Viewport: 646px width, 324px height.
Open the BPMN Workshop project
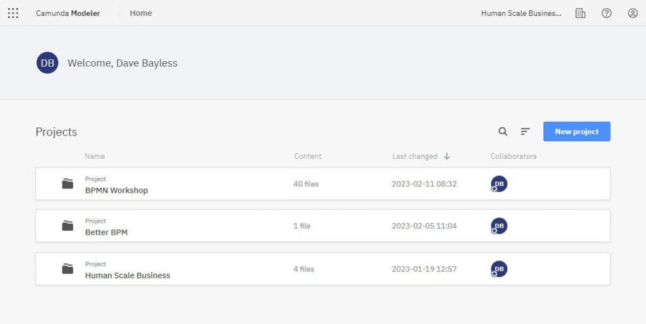click(x=117, y=190)
